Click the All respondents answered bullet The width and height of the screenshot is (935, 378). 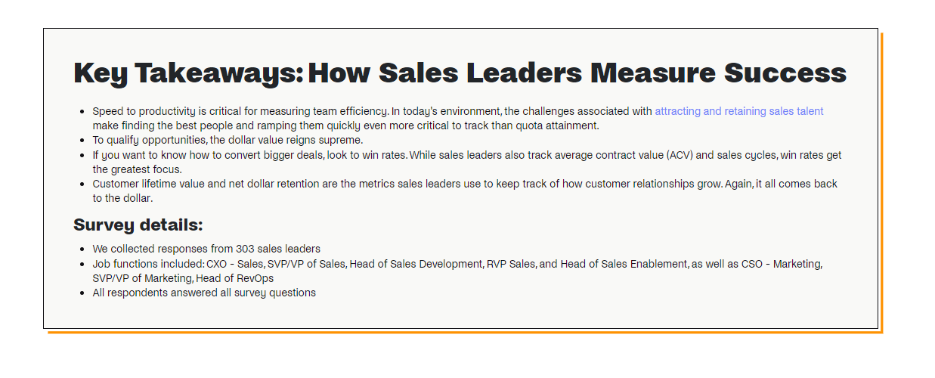[204, 293]
